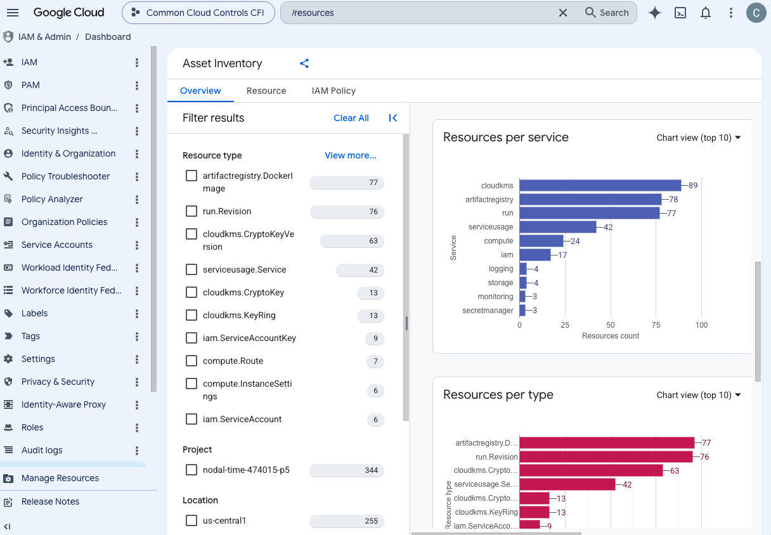Open the main navigation hamburger menu
Image resolution: width=771 pixels, height=535 pixels.
(13, 13)
